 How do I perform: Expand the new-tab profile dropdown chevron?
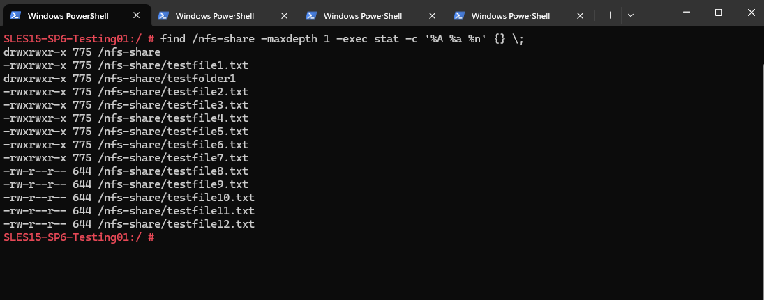click(631, 15)
